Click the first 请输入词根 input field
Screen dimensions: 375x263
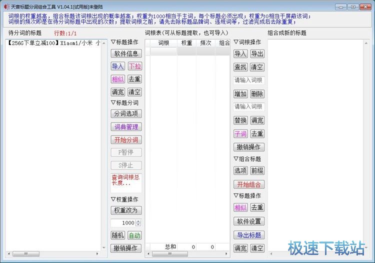[x=249, y=80]
